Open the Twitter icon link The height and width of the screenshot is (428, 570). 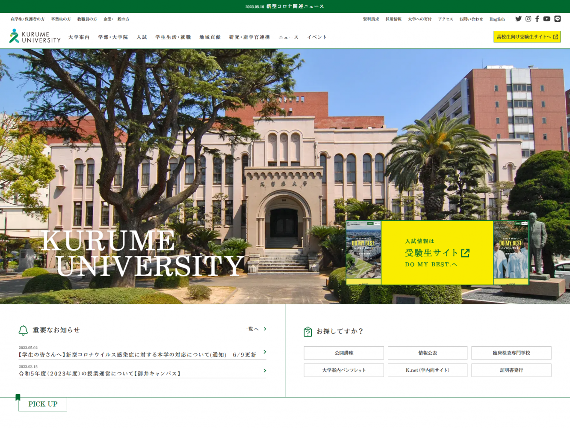(518, 19)
